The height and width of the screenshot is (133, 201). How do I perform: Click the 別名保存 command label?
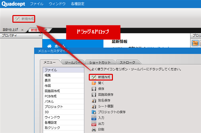[x=104, y=101]
